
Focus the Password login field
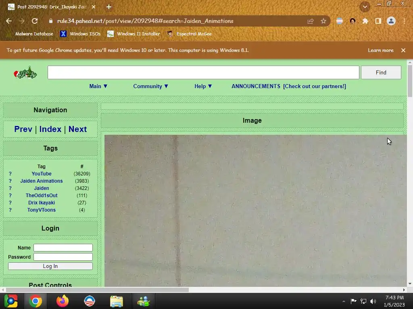pos(63,257)
